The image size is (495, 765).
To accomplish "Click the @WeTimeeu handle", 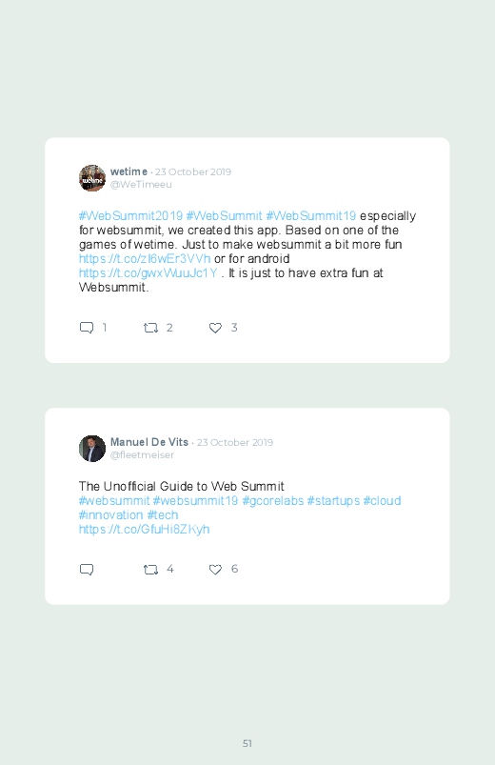I will click(141, 185).
